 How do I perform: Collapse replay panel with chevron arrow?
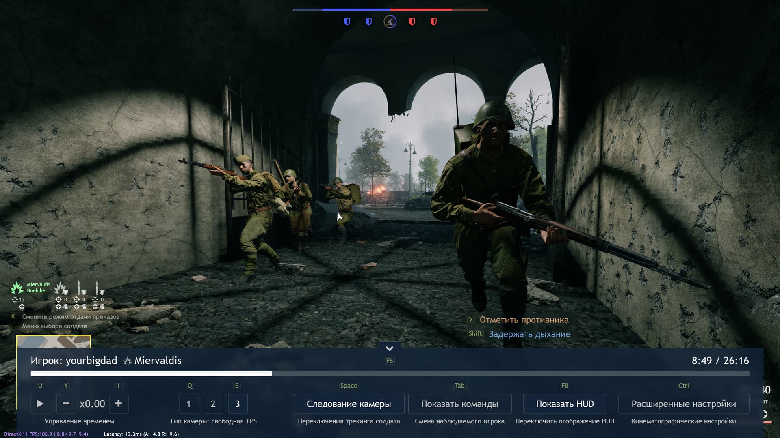coord(389,348)
